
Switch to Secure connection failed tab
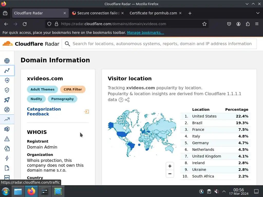click(x=98, y=13)
